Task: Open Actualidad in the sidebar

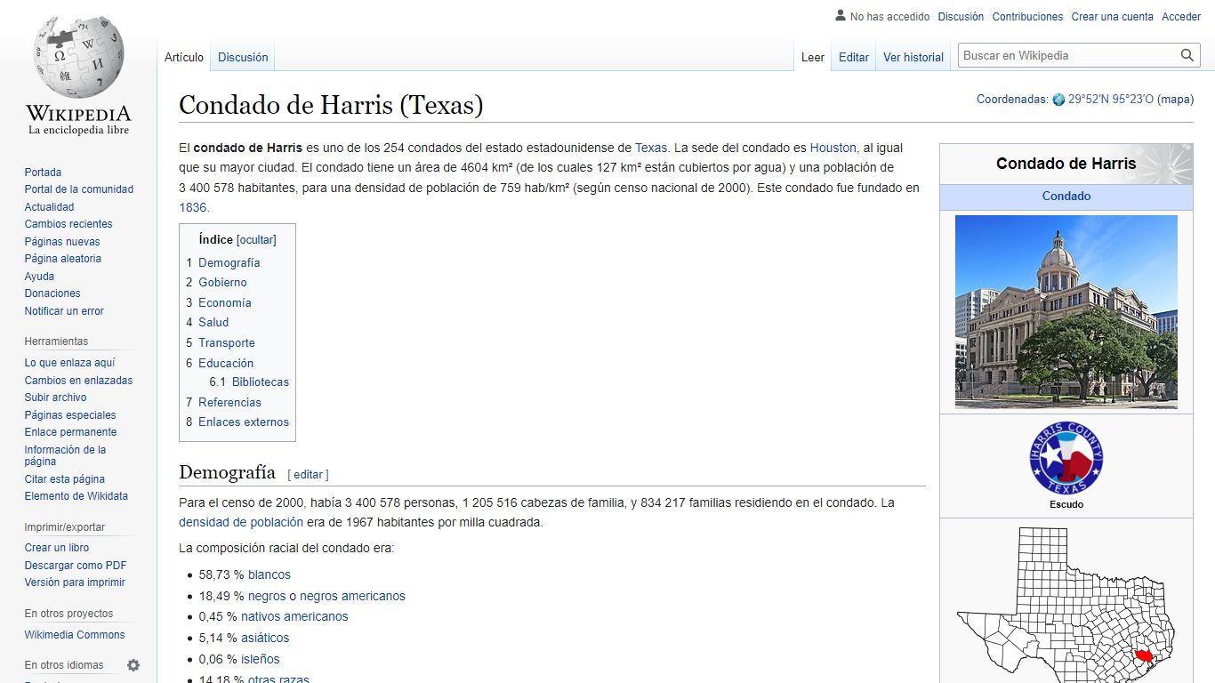Action: [x=50, y=207]
